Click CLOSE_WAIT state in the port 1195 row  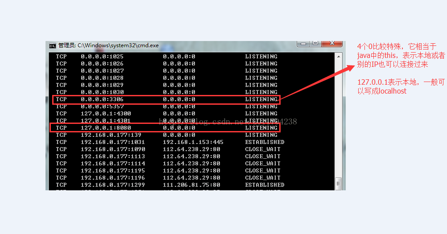[263, 170]
